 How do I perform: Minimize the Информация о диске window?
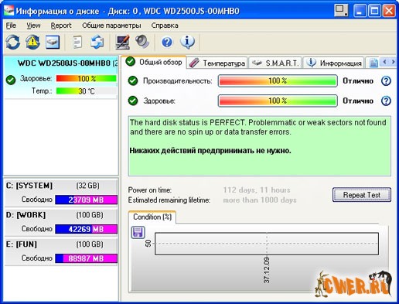coord(360,11)
